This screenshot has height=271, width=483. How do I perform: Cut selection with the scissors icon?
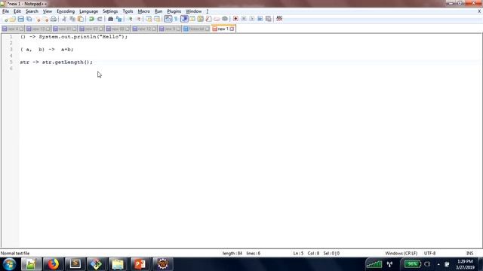[64, 19]
